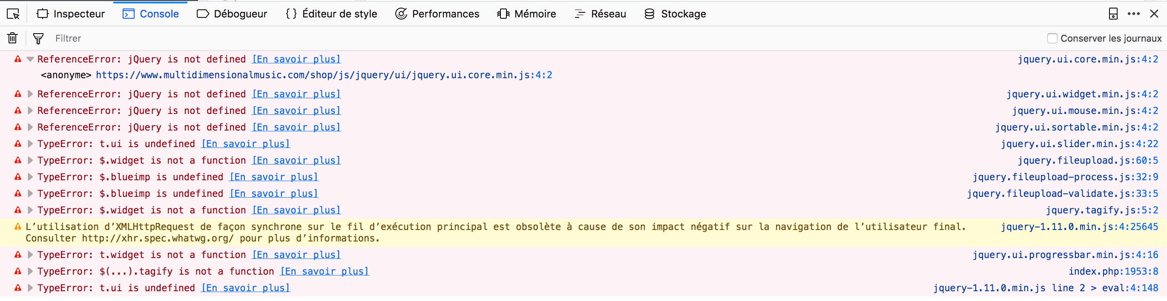Open the Éditeur de style tab

point(332,14)
